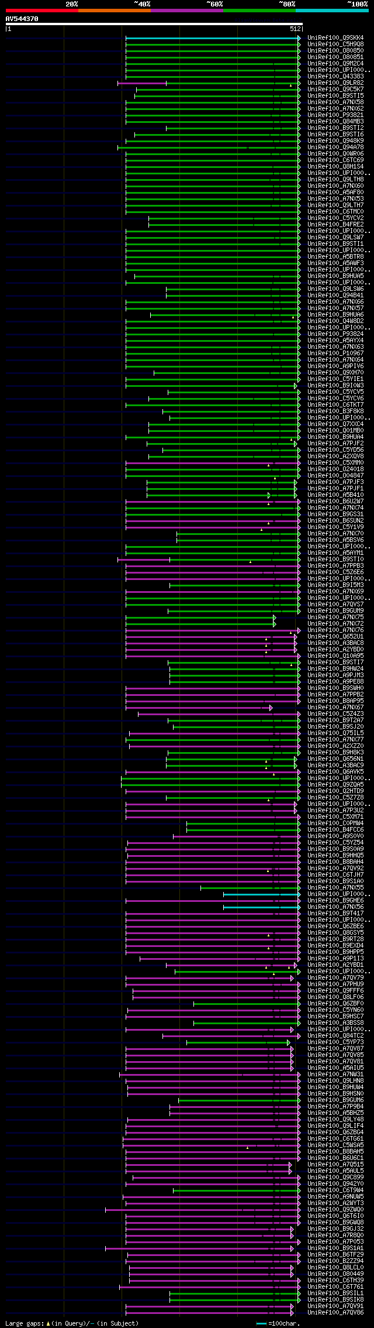The width and height of the screenshot is (374, 1328).
Task: Select label UniRef100_B8BAH5
Action: point(335,1152)
